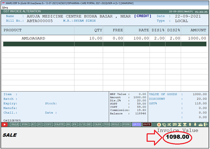210x149 pixels.
Task: Click the CGST value 59.00
Action: (x=142, y=107)
